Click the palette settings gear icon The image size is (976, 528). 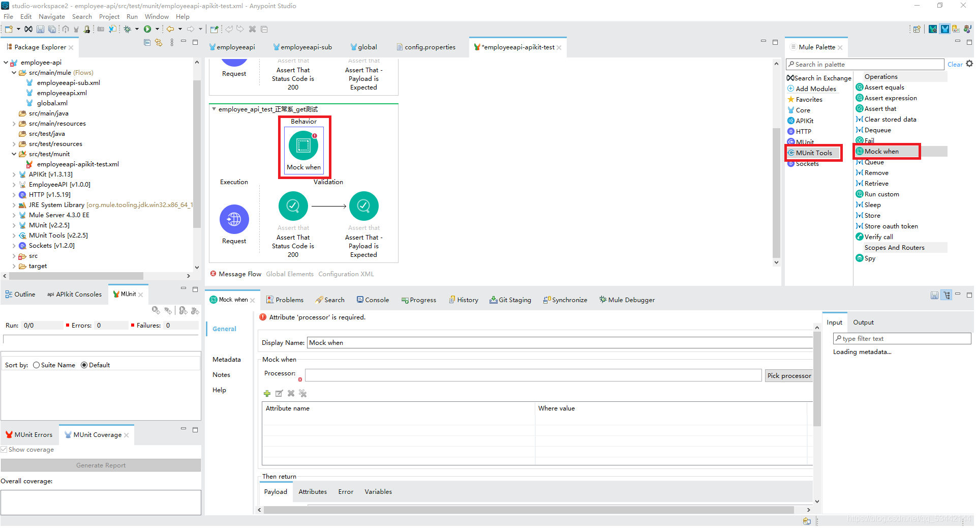(x=969, y=64)
